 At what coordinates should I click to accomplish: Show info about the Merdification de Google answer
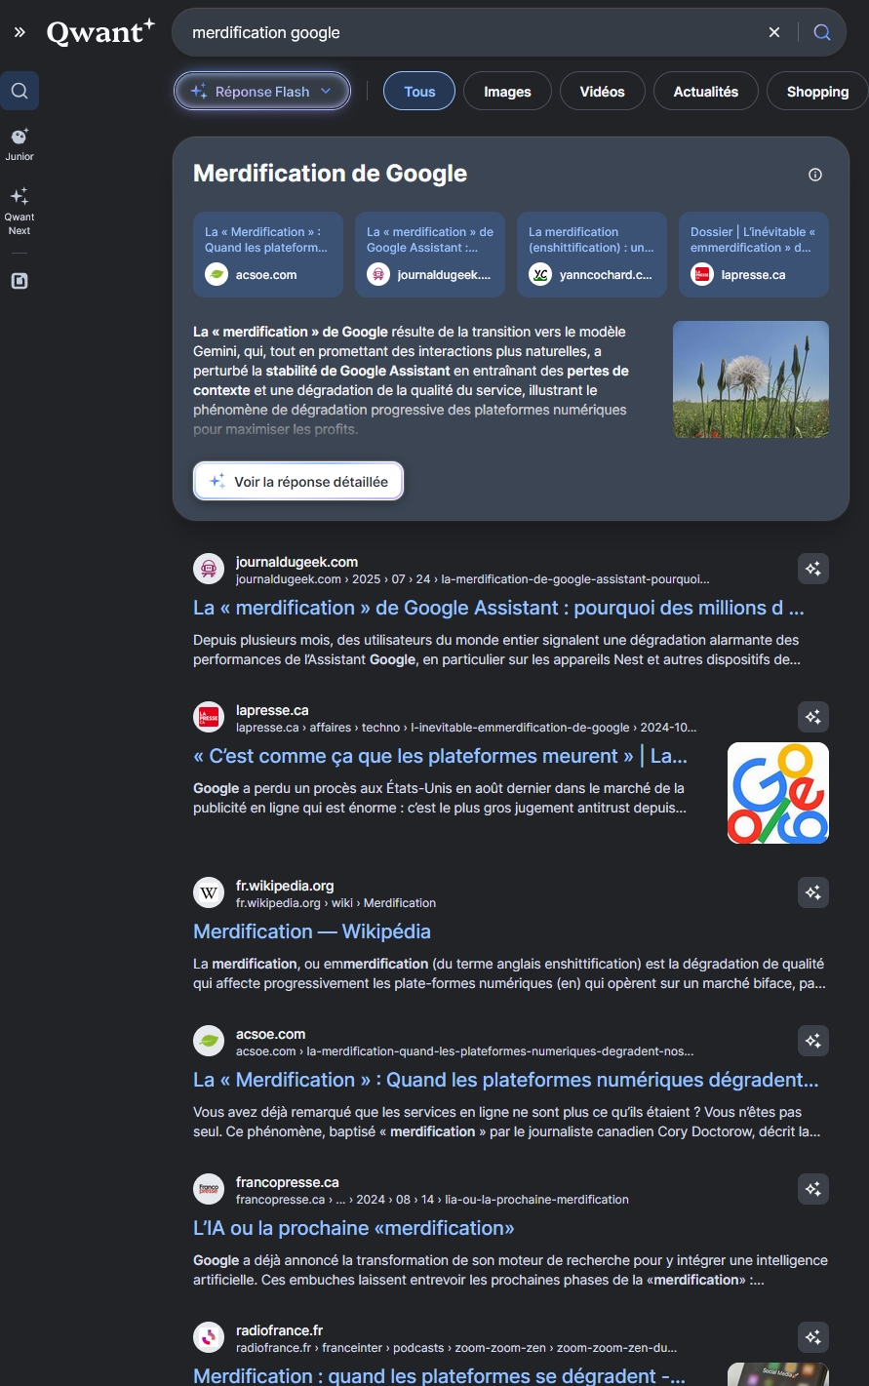pyautogui.click(x=815, y=175)
